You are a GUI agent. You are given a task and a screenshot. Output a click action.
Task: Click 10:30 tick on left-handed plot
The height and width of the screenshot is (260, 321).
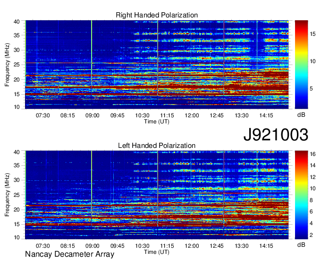click(x=142, y=246)
